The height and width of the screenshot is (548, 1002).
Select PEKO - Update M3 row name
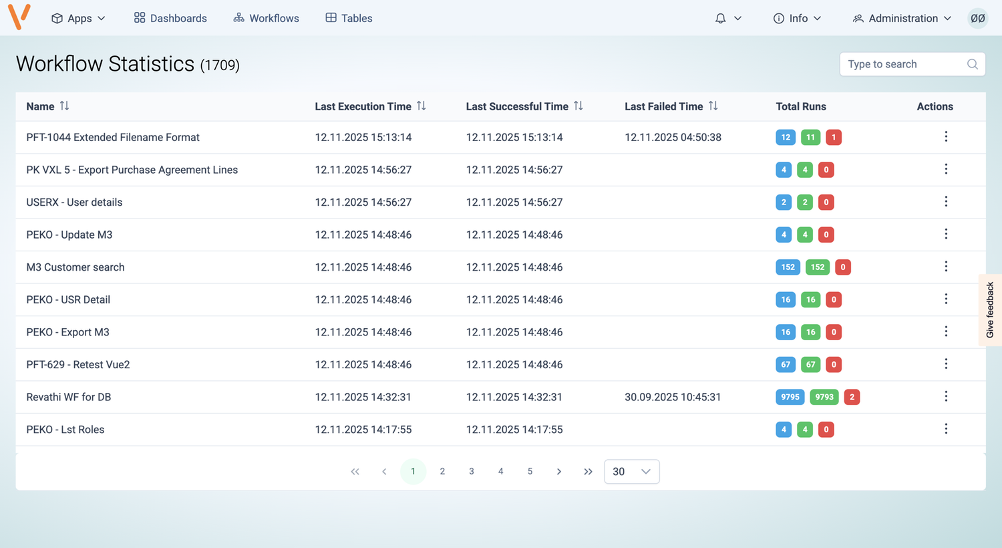(x=69, y=235)
